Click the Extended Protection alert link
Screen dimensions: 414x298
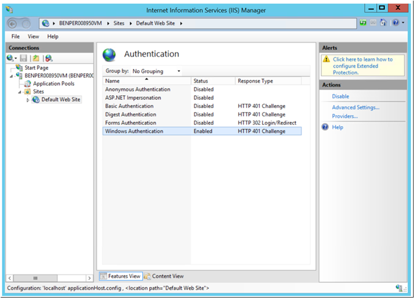[363, 66]
